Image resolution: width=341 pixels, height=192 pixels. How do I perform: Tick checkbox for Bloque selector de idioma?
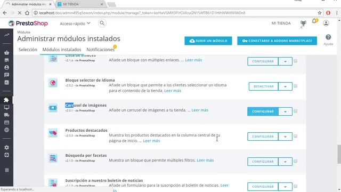pyautogui.click(x=295, y=86)
